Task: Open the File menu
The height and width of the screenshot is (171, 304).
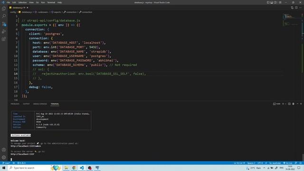Action: tap(8, 2)
